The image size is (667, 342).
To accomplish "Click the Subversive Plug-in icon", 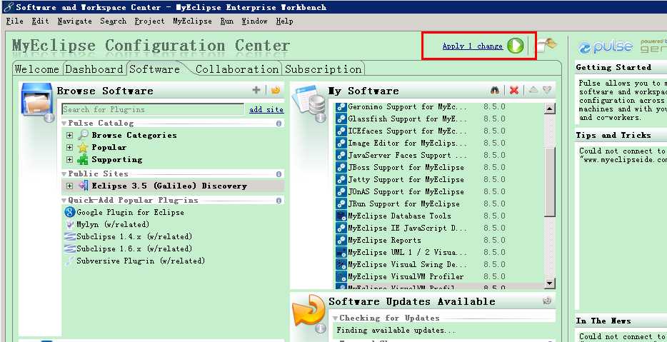I will click(x=70, y=261).
